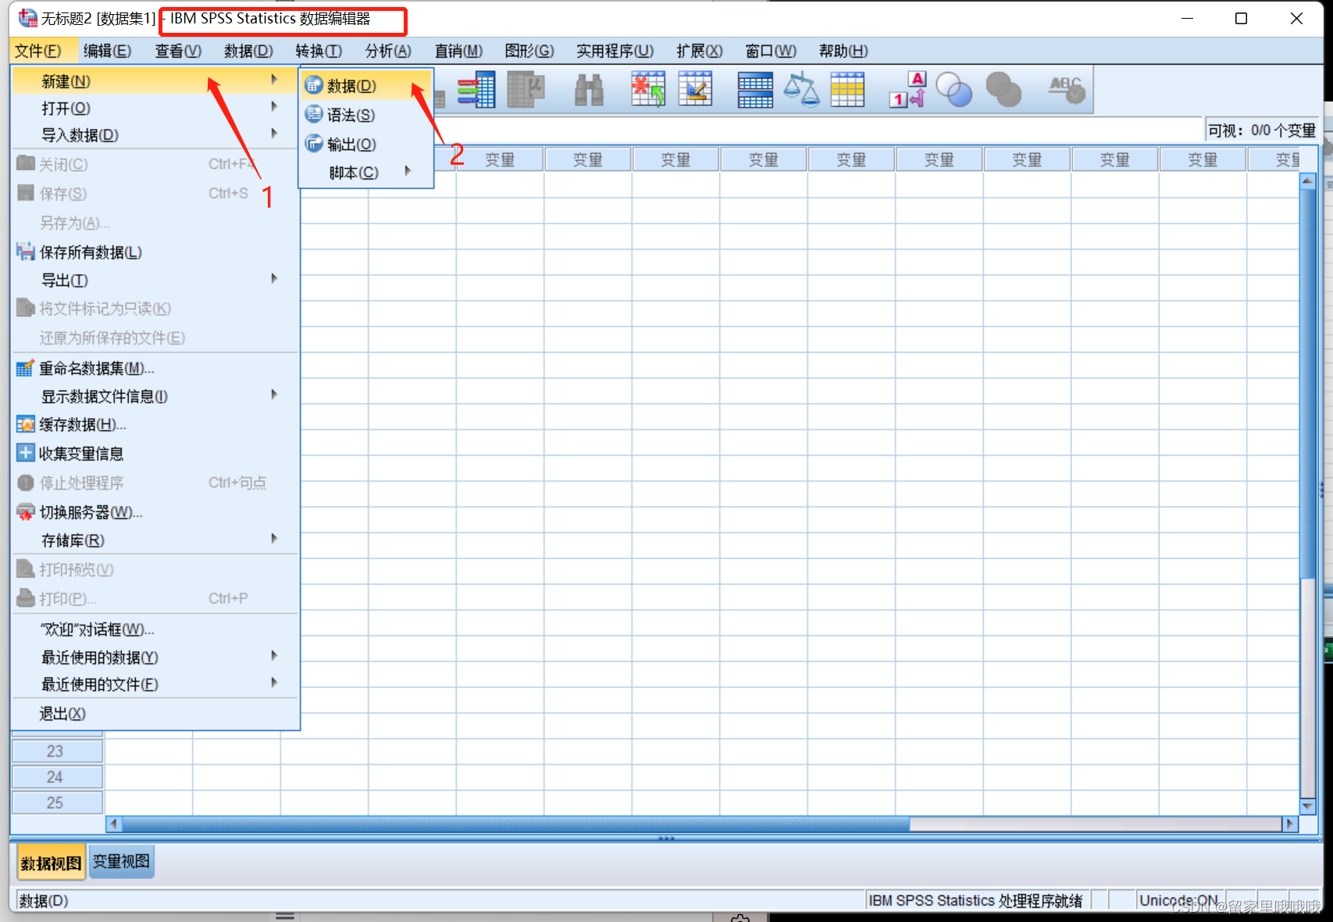Screen dimensions: 1333x922
Task: Click the Select cases toolbar icon
Action: point(847,90)
